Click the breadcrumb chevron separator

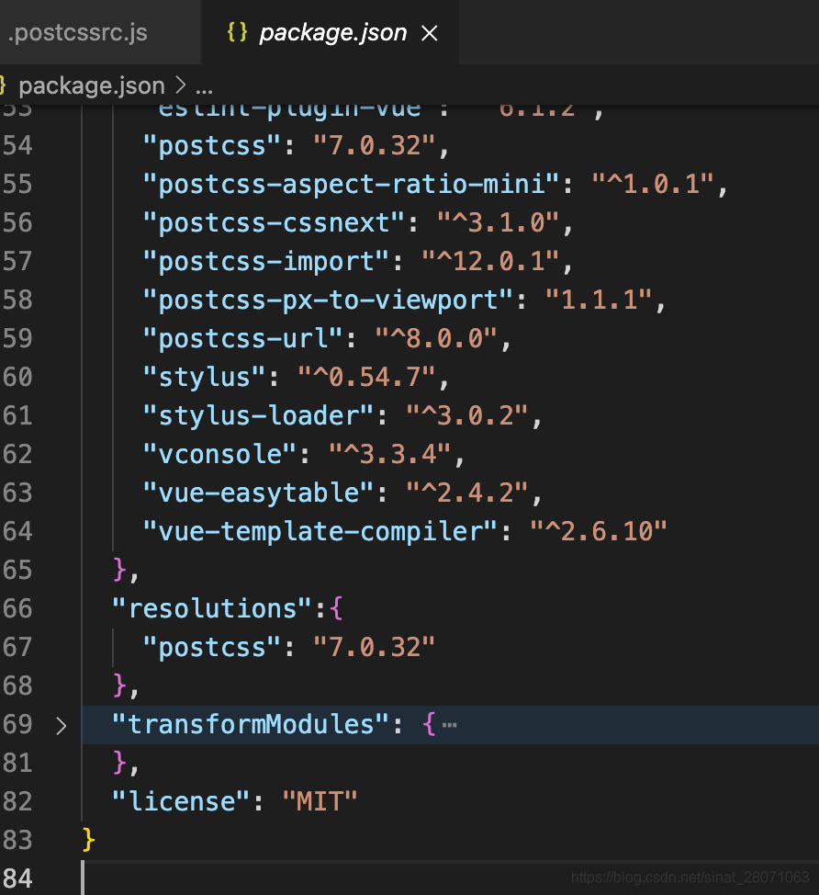tap(181, 85)
